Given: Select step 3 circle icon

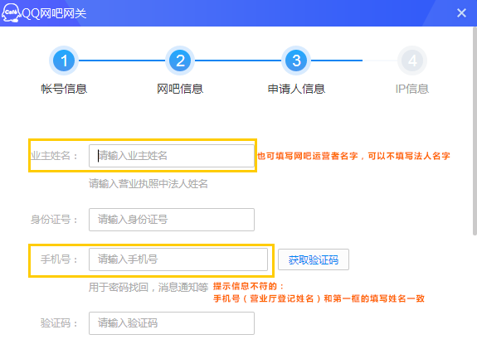Looking at the screenshot, I should pos(296,61).
